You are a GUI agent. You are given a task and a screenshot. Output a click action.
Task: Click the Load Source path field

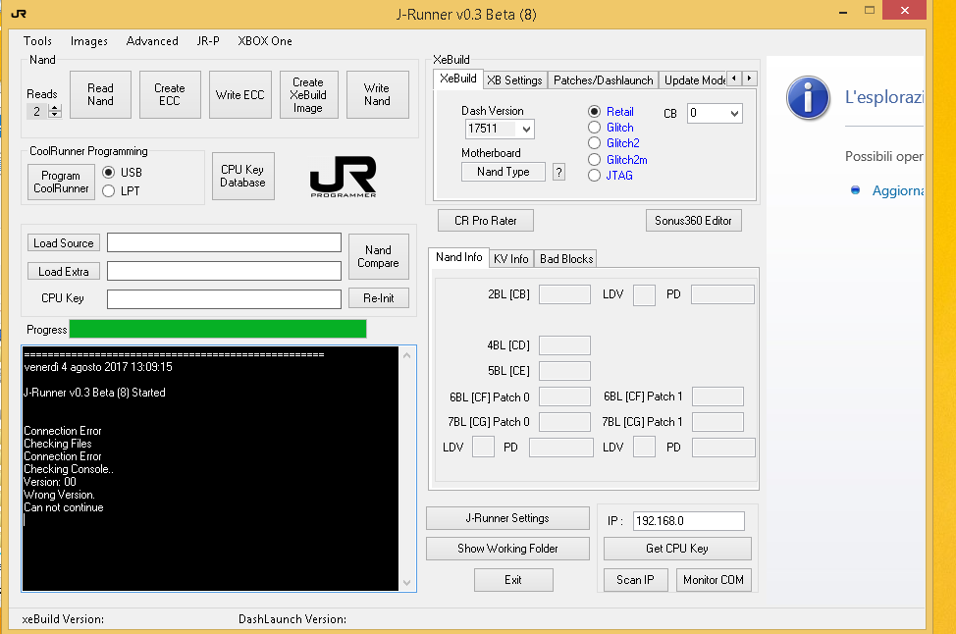[x=224, y=242]
